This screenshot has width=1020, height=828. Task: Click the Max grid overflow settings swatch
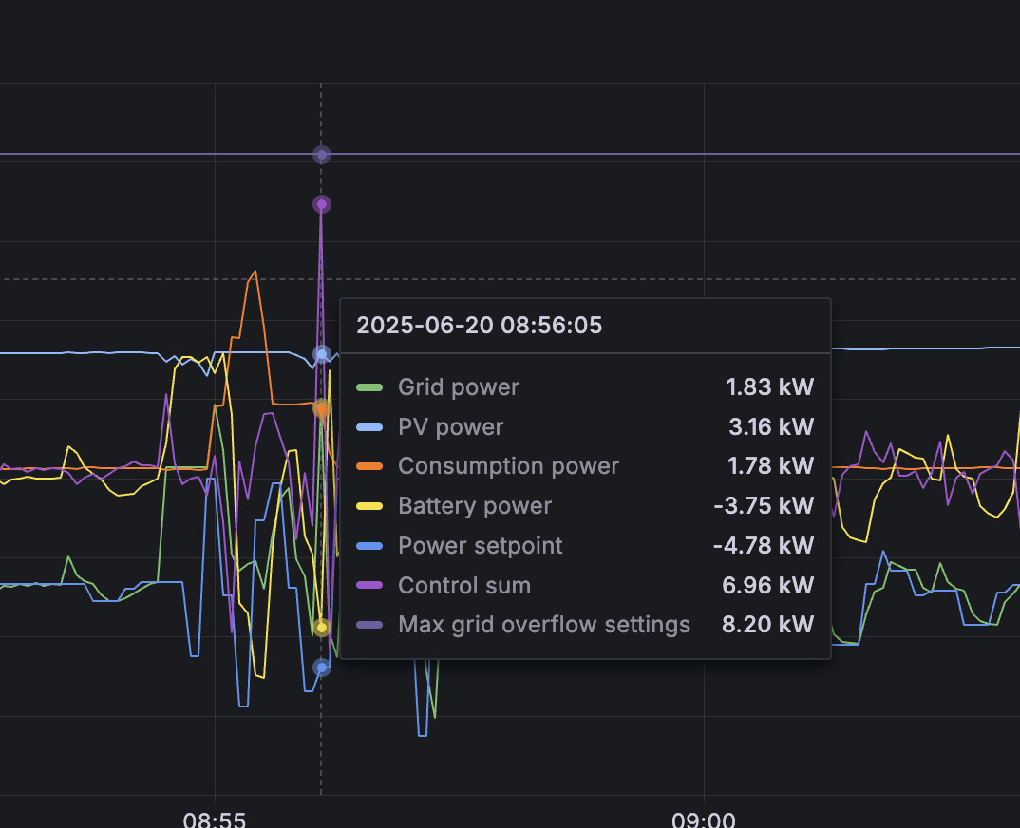(368, 625)
